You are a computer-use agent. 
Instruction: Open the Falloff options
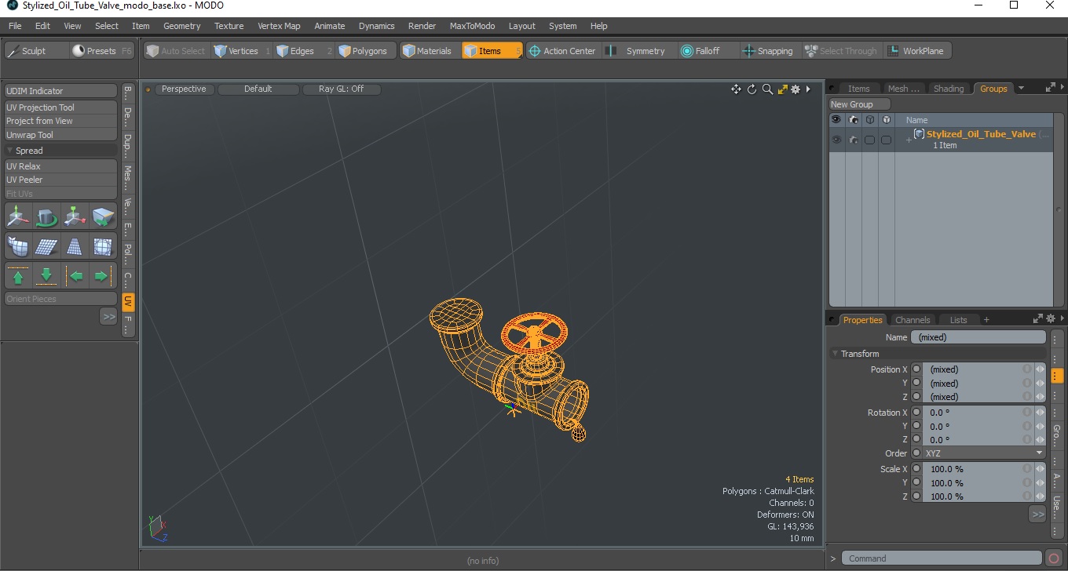click(x=708, y=51)
